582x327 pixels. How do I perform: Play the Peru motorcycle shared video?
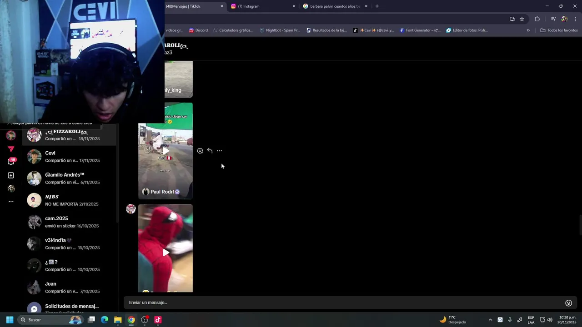click(166, 151)
